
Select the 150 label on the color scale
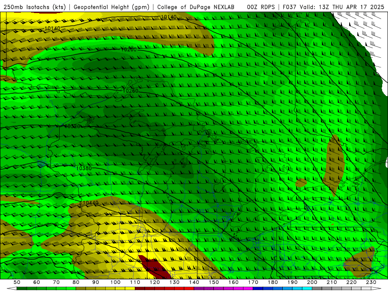tap(214, 282)
